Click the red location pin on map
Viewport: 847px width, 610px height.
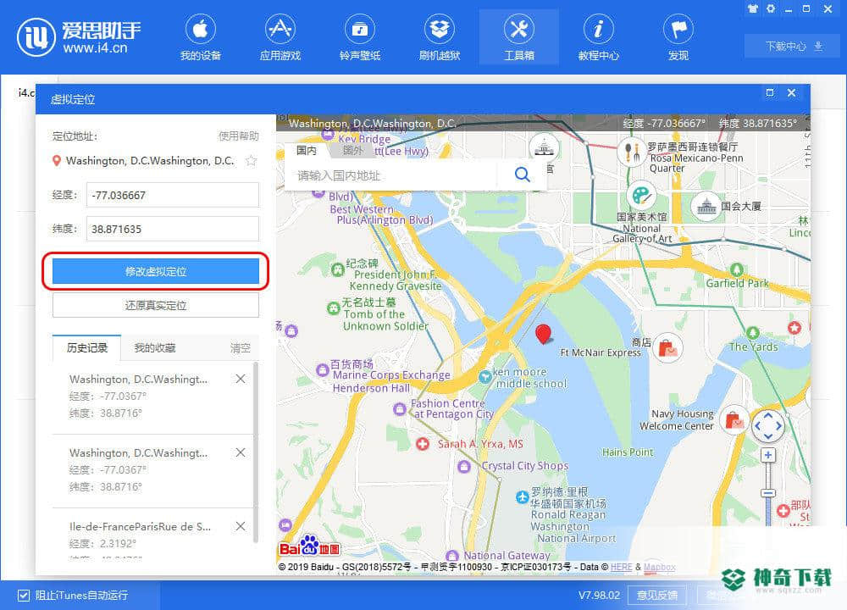(543, 334)
